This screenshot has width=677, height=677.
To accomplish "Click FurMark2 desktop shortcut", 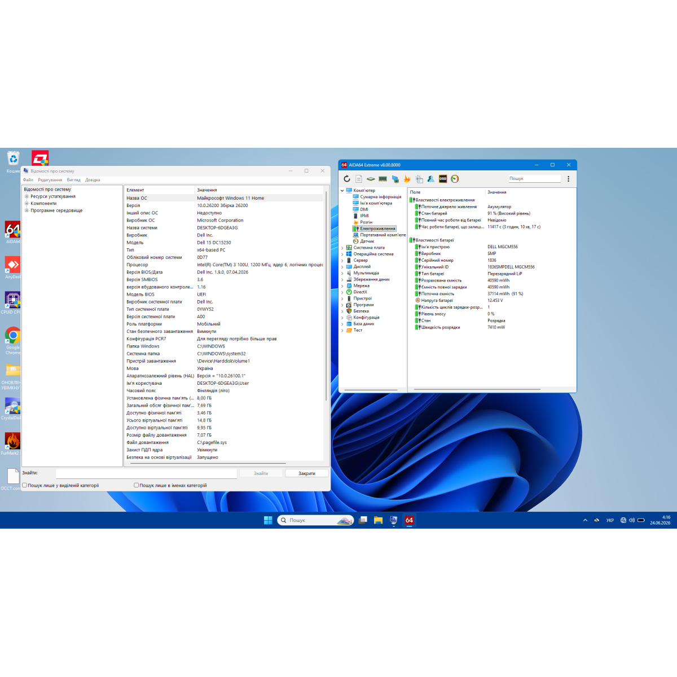I will click(x=11, y=443).
